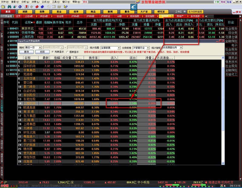The height and width of the screenshot is (188, 242).
Task: Open the 文件 menu
Action: [5, 2]
